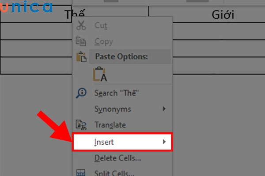265x176 pixels.
Task: Open the Synonyms menu entry
Action: (113, 109)
